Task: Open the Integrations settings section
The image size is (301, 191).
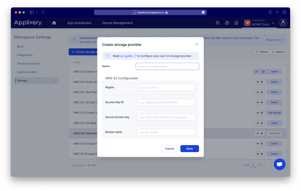Action: coord(25,55)
